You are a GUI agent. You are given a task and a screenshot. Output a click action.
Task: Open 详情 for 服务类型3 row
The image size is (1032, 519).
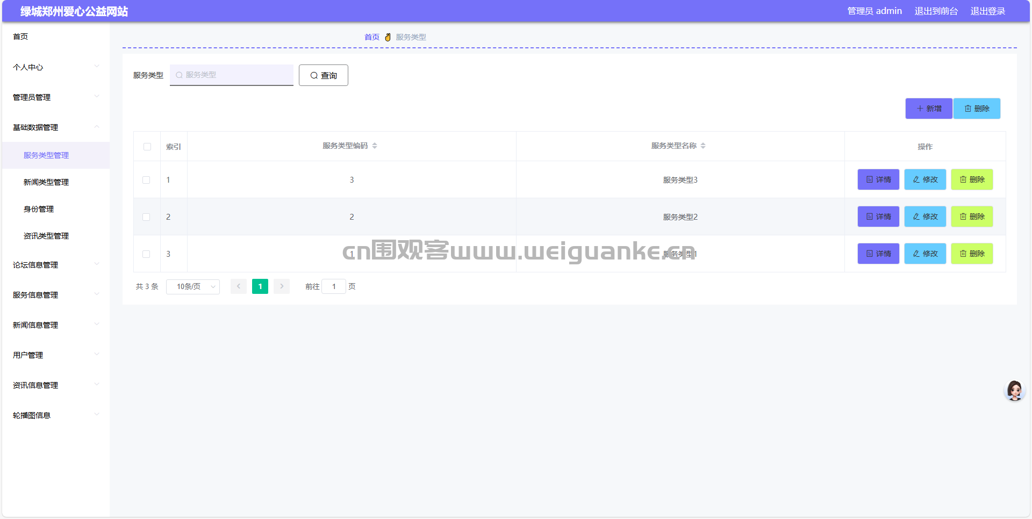[x=878, y=179]
